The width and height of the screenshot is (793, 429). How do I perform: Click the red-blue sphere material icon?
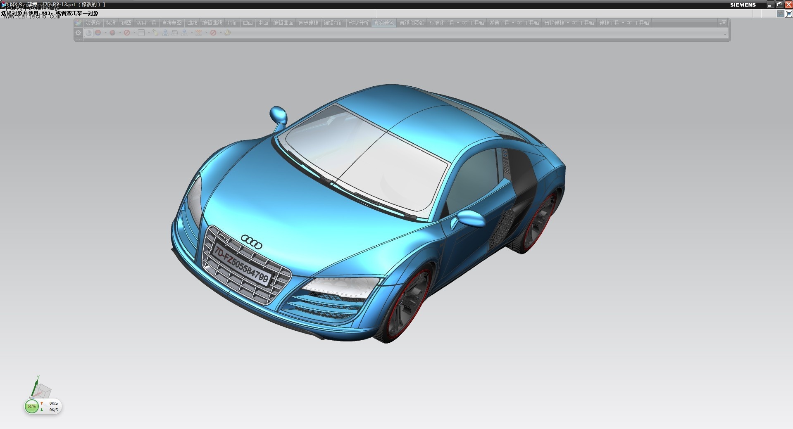tap(98, 33)
